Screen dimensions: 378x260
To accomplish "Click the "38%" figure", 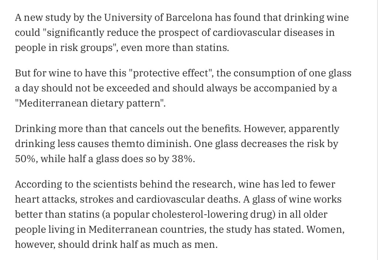I will click(x=182, y=160).
